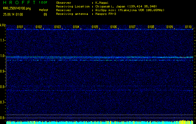This screenshot has height=124, width=196.
Task: Click the 0.8 kHz axis label
Action: click(x=3, y=87)
